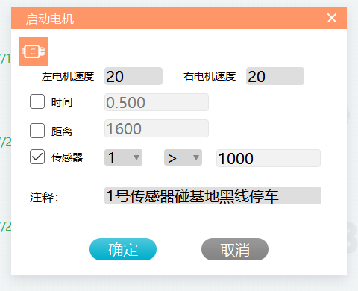Uncheck the 传感器 checkbox

point(37,157)
